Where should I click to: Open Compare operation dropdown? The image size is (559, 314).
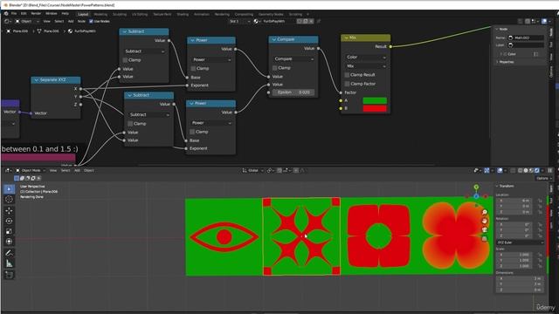coord(293,58)
